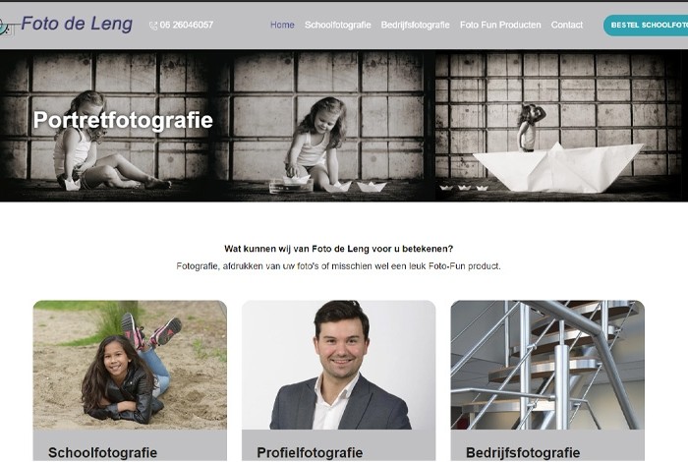The width and height of the screenshot is (688, 462).
Task: Click the Bestel Schoolfoto button
Action: click(x=646, y=26)
